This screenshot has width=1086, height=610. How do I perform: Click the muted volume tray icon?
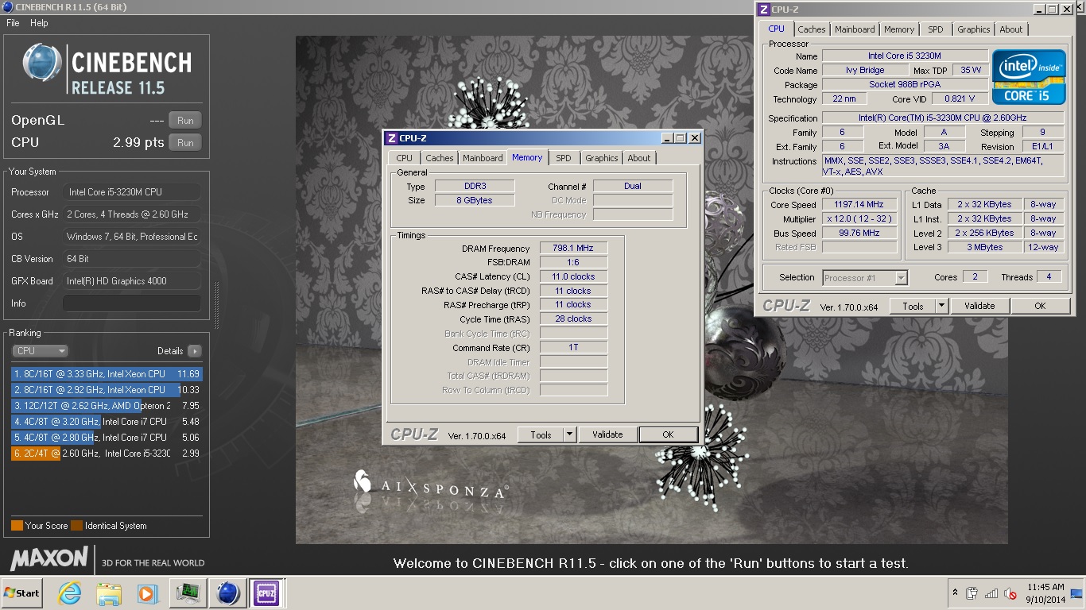[x=1010, y=593]
